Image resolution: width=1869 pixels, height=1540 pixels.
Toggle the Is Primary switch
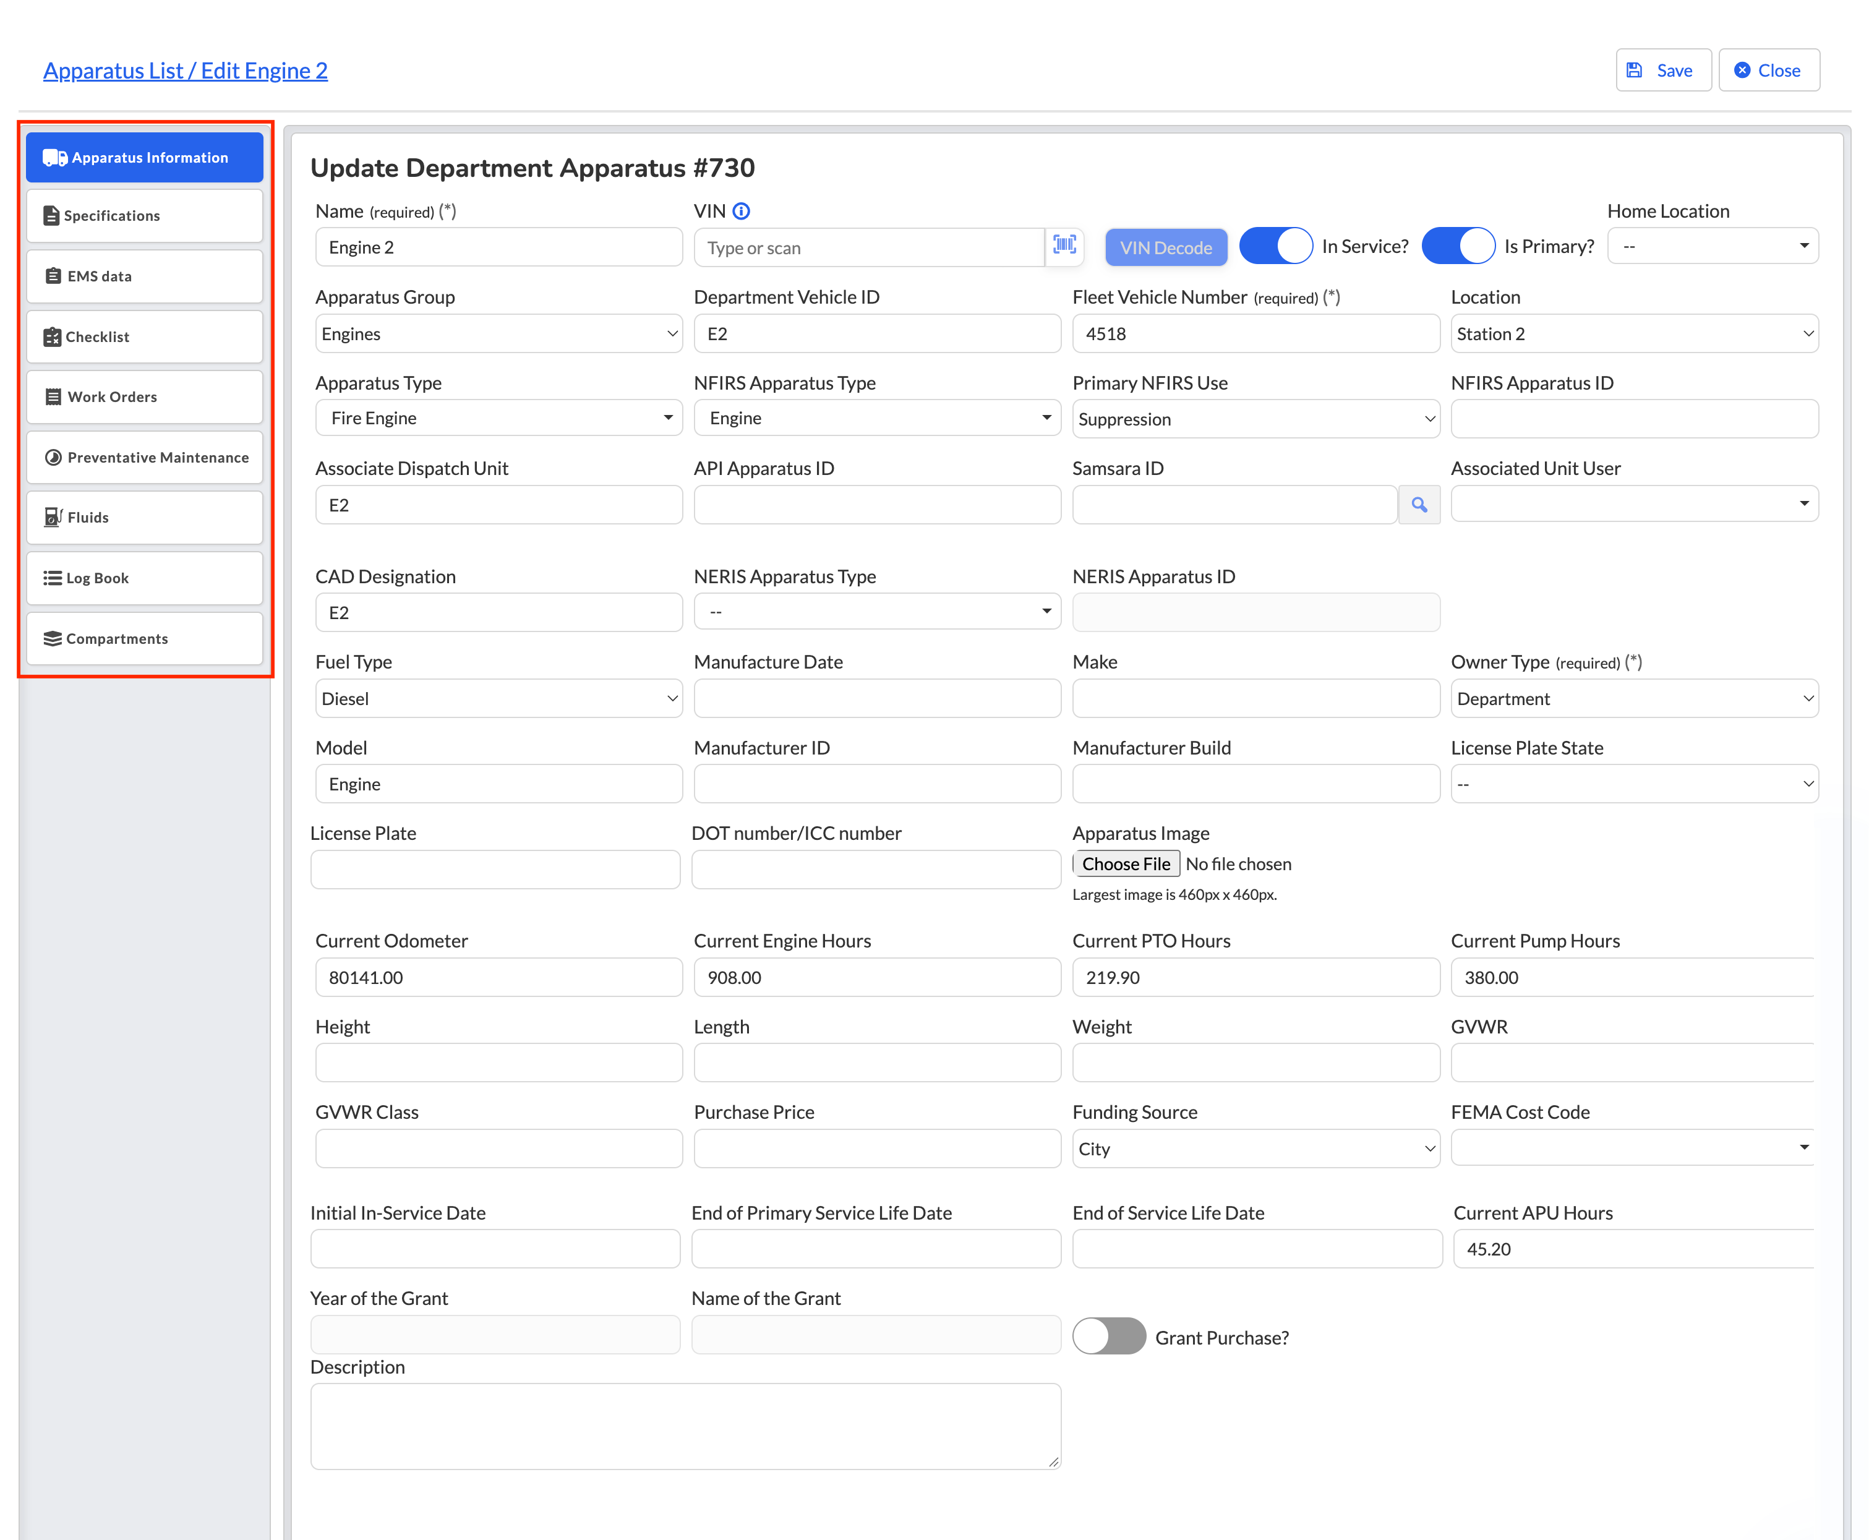[1458, 246]
